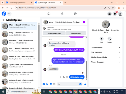Open the Friends icon in top navigation

click(x=62, y=14)
